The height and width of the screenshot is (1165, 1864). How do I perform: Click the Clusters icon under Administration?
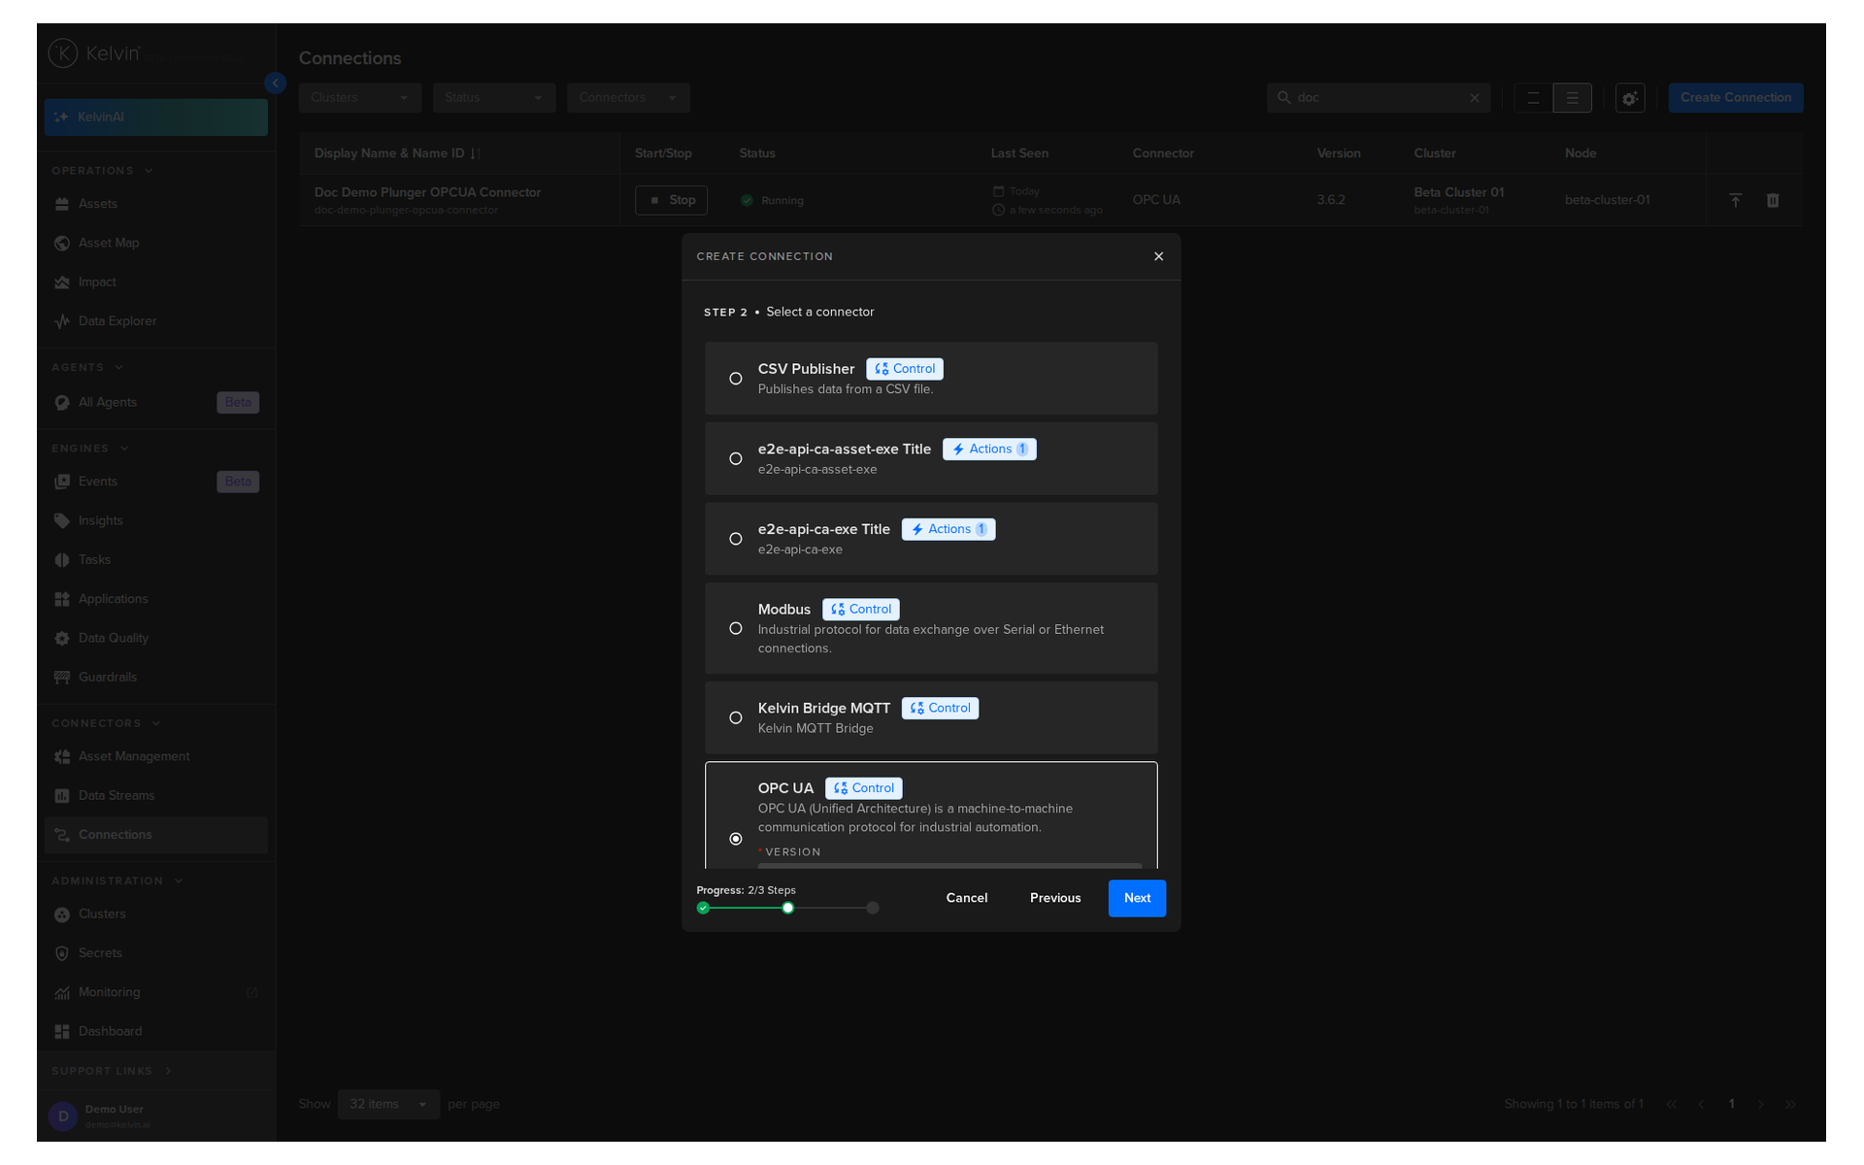point(62,915)
